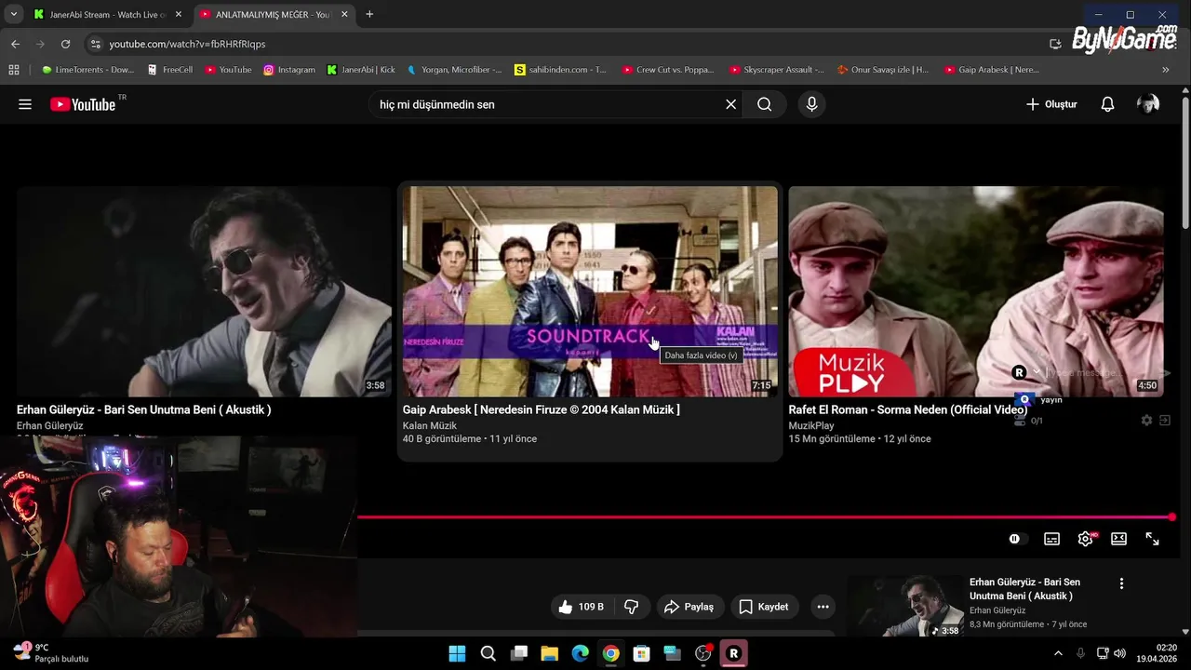Open the YouTube bookmark
1191x670 pixels.
pos(228,70)
